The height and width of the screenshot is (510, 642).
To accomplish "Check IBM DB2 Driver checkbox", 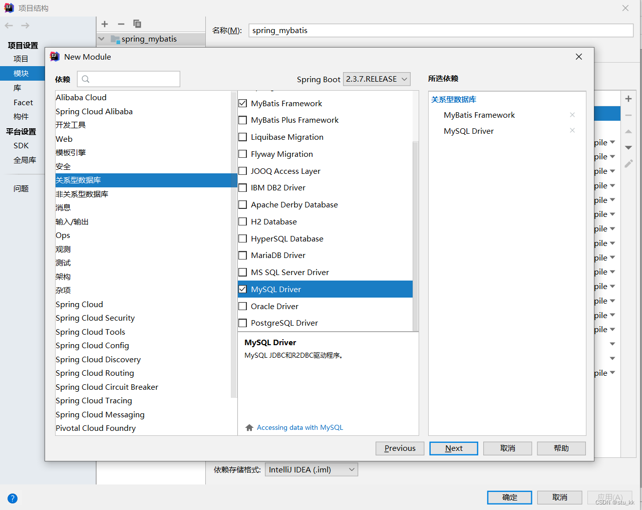I will coord(243,188).
